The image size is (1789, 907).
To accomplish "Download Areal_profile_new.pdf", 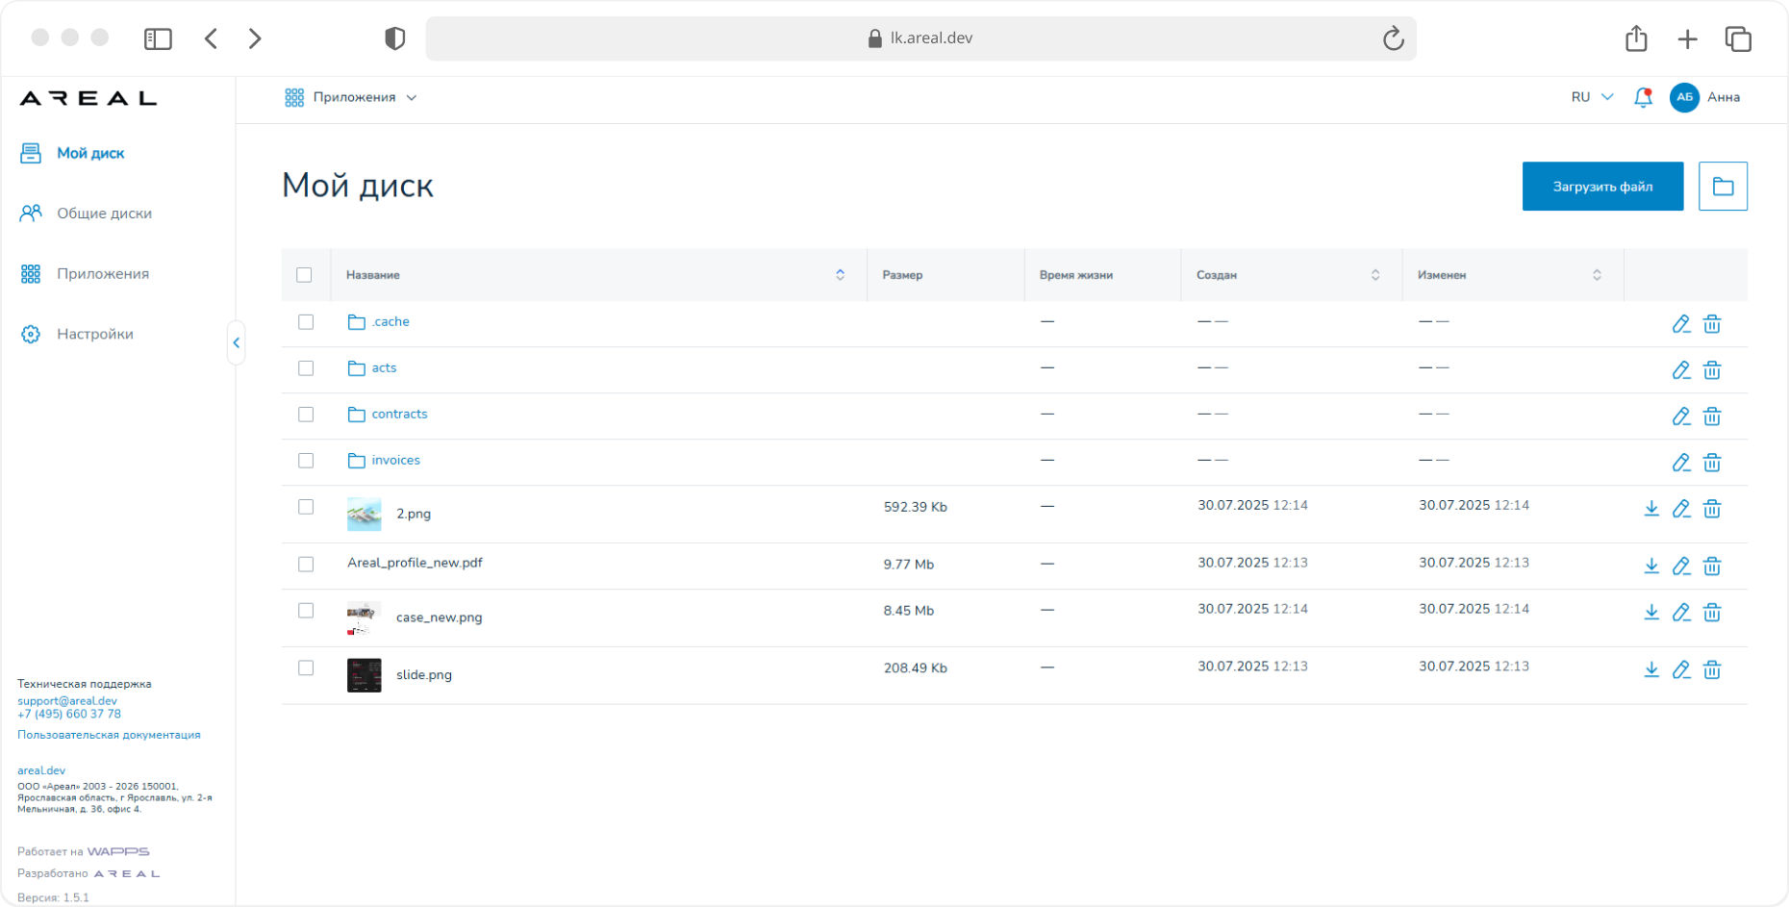I will [x=1651, y=567].
